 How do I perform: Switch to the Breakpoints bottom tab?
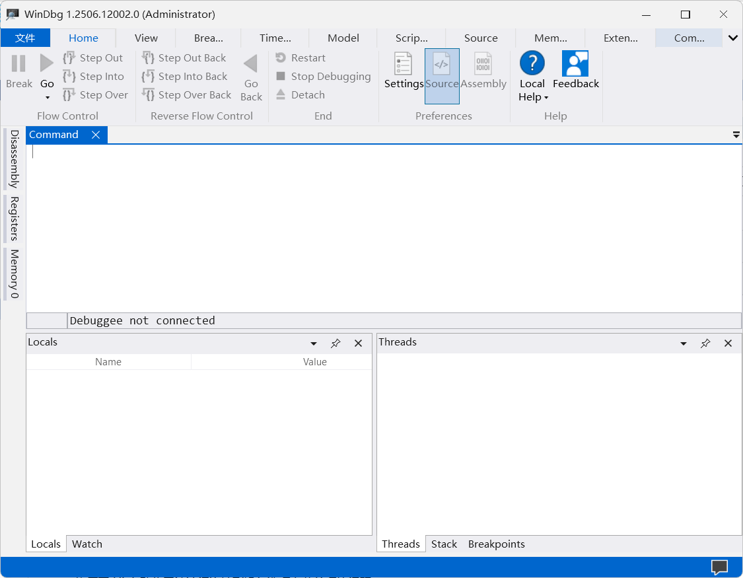pyautogui.click(x=496, y=544)
